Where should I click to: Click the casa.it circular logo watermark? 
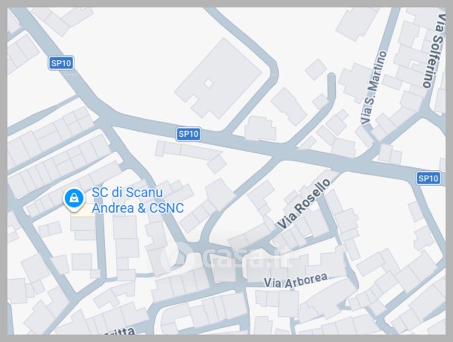177,256
